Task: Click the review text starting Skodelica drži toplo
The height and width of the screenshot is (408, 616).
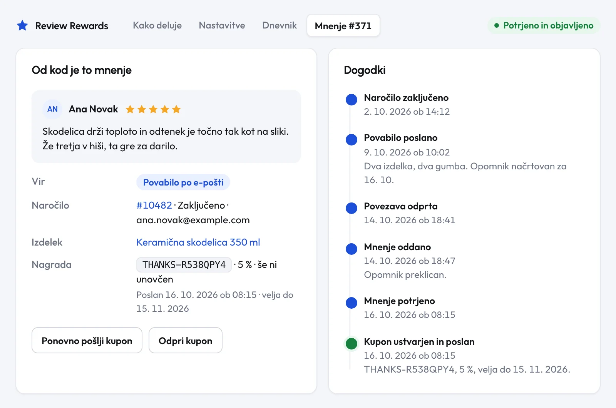Action: tap(166, 139)
